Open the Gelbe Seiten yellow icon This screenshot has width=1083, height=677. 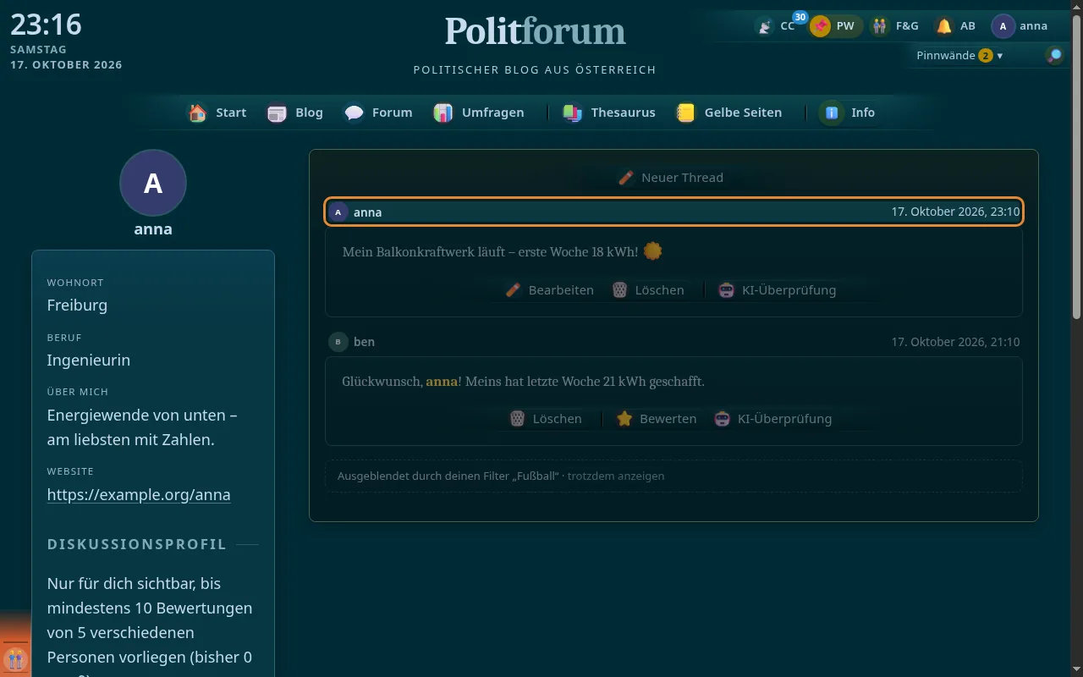tap(686, 113)
